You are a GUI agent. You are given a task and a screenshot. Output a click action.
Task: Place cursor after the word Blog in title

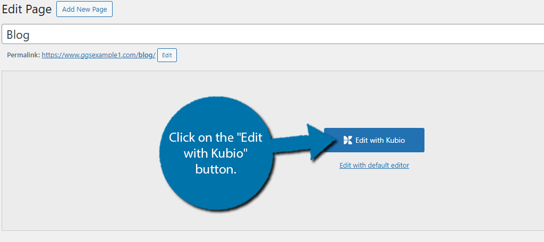coord(30,34)
